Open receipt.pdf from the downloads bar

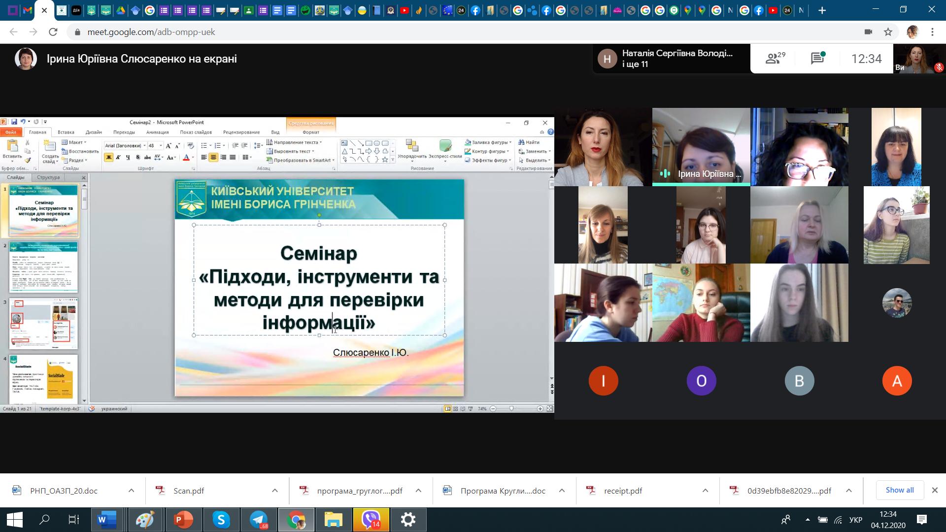tap(622, 491)
